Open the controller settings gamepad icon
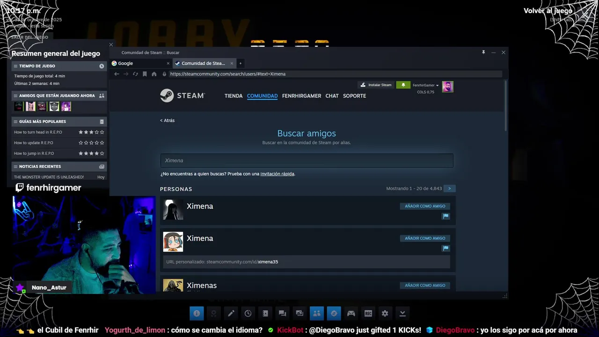This screenshot has height=337, width=599. 351,313
